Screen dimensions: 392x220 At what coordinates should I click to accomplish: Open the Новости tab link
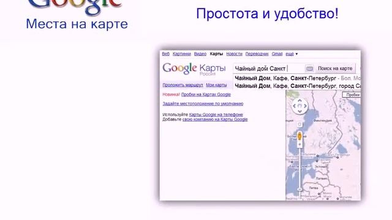point(234,54)
